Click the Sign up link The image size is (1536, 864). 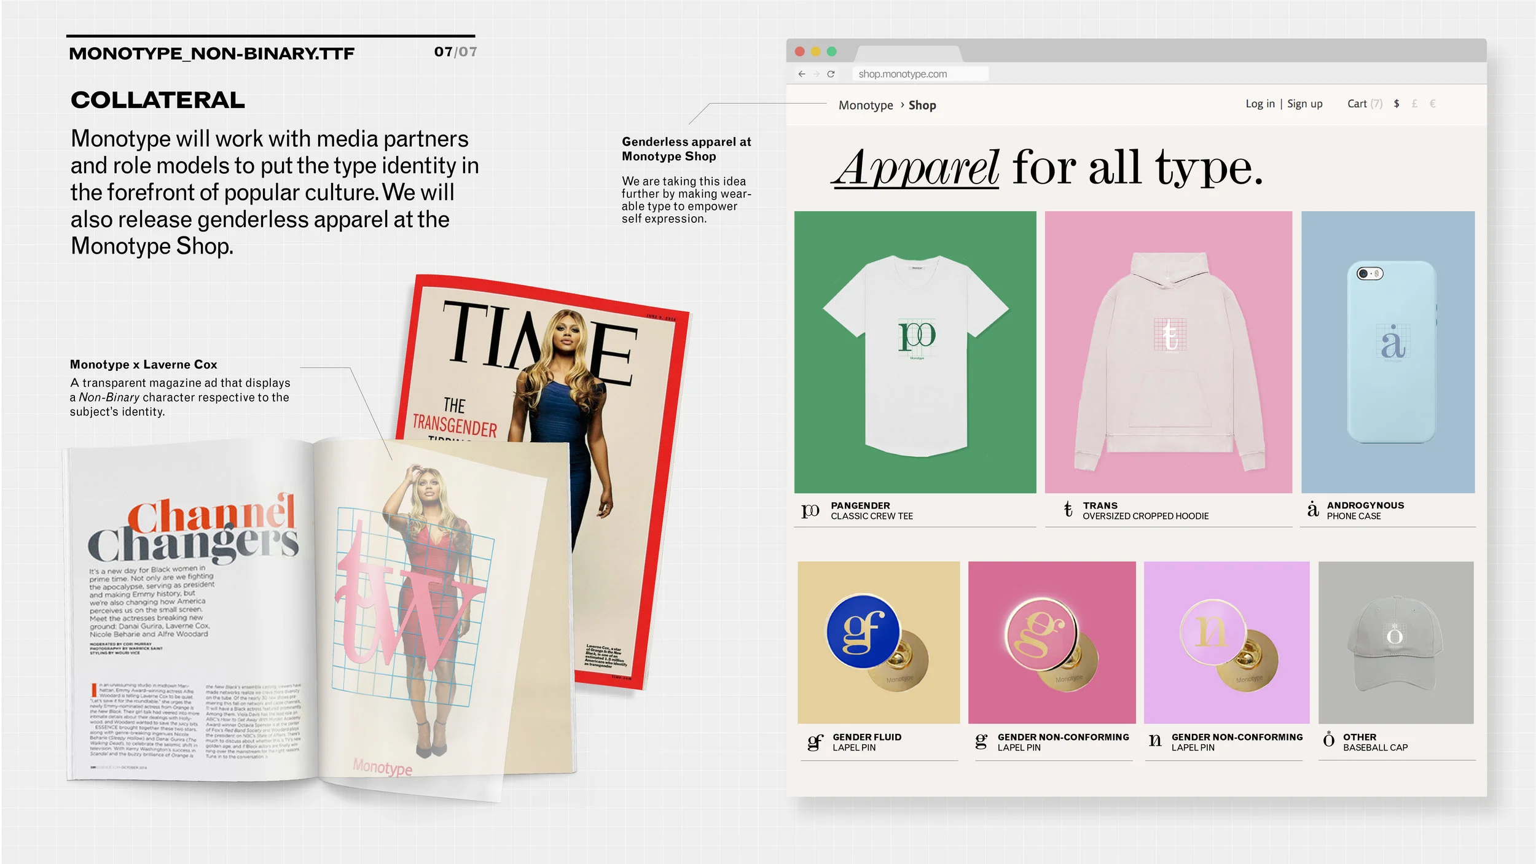click(1304, 104)
